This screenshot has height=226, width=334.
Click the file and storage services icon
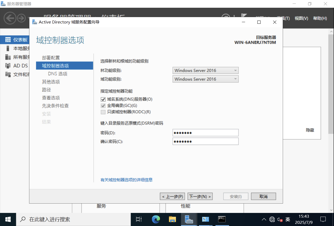tap(8, 74)
